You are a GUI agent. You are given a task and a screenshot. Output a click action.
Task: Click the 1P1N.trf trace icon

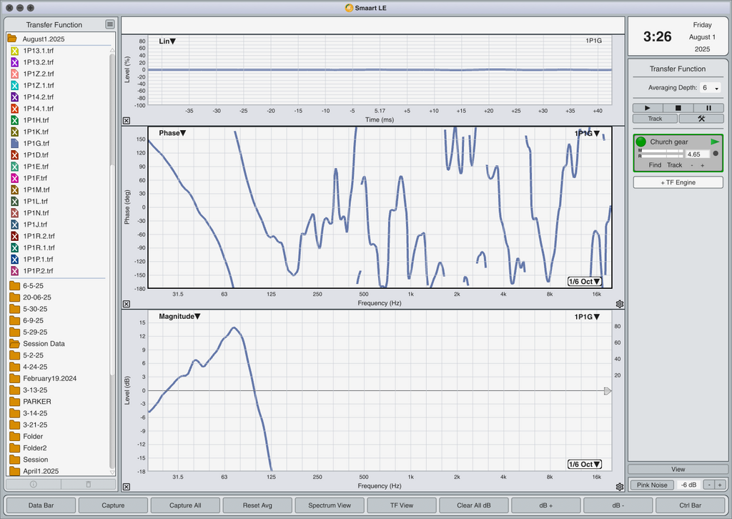pos(14,213)
